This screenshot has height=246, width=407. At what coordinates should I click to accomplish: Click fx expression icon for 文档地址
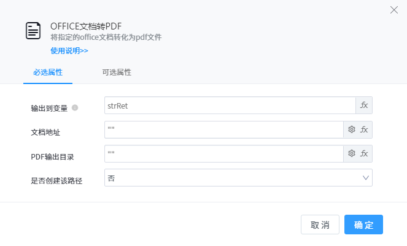[364, 129]
